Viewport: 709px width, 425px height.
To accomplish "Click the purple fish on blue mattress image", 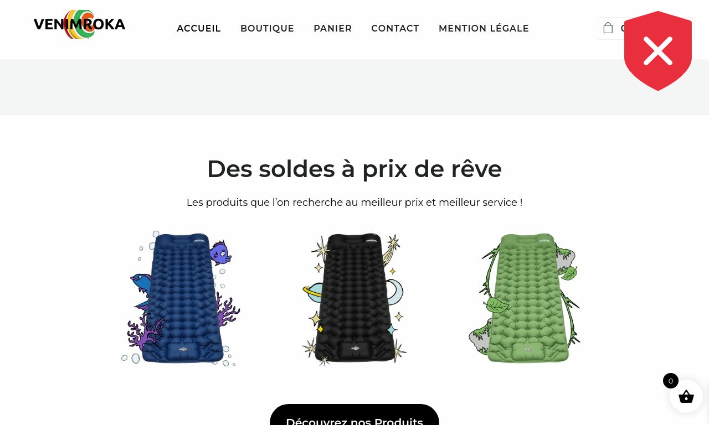I will coord(220,253).
